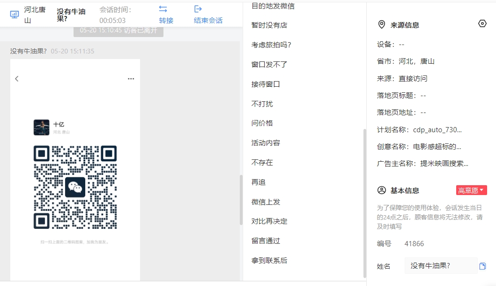The height and width of the screenshot is (286, 496).
Task: Click the 创意名称 电影感超标的 value
Action: [437, 147]
